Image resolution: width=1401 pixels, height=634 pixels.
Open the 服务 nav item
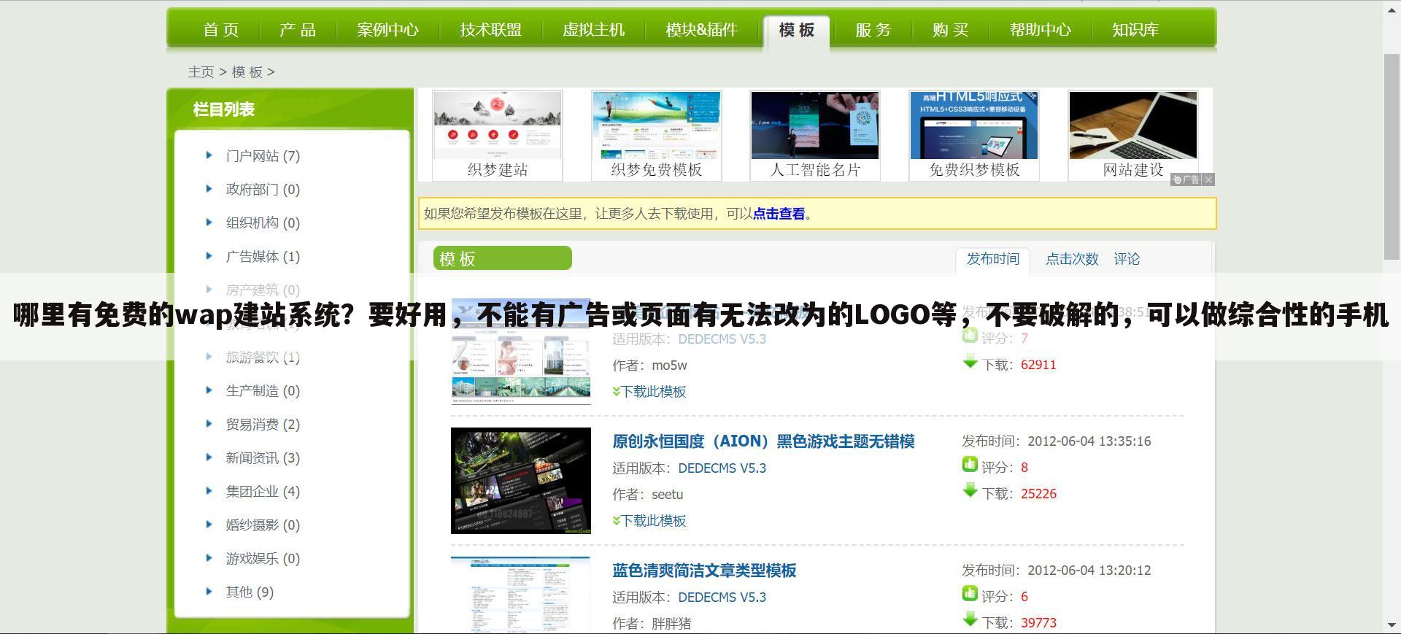[873, 30]
